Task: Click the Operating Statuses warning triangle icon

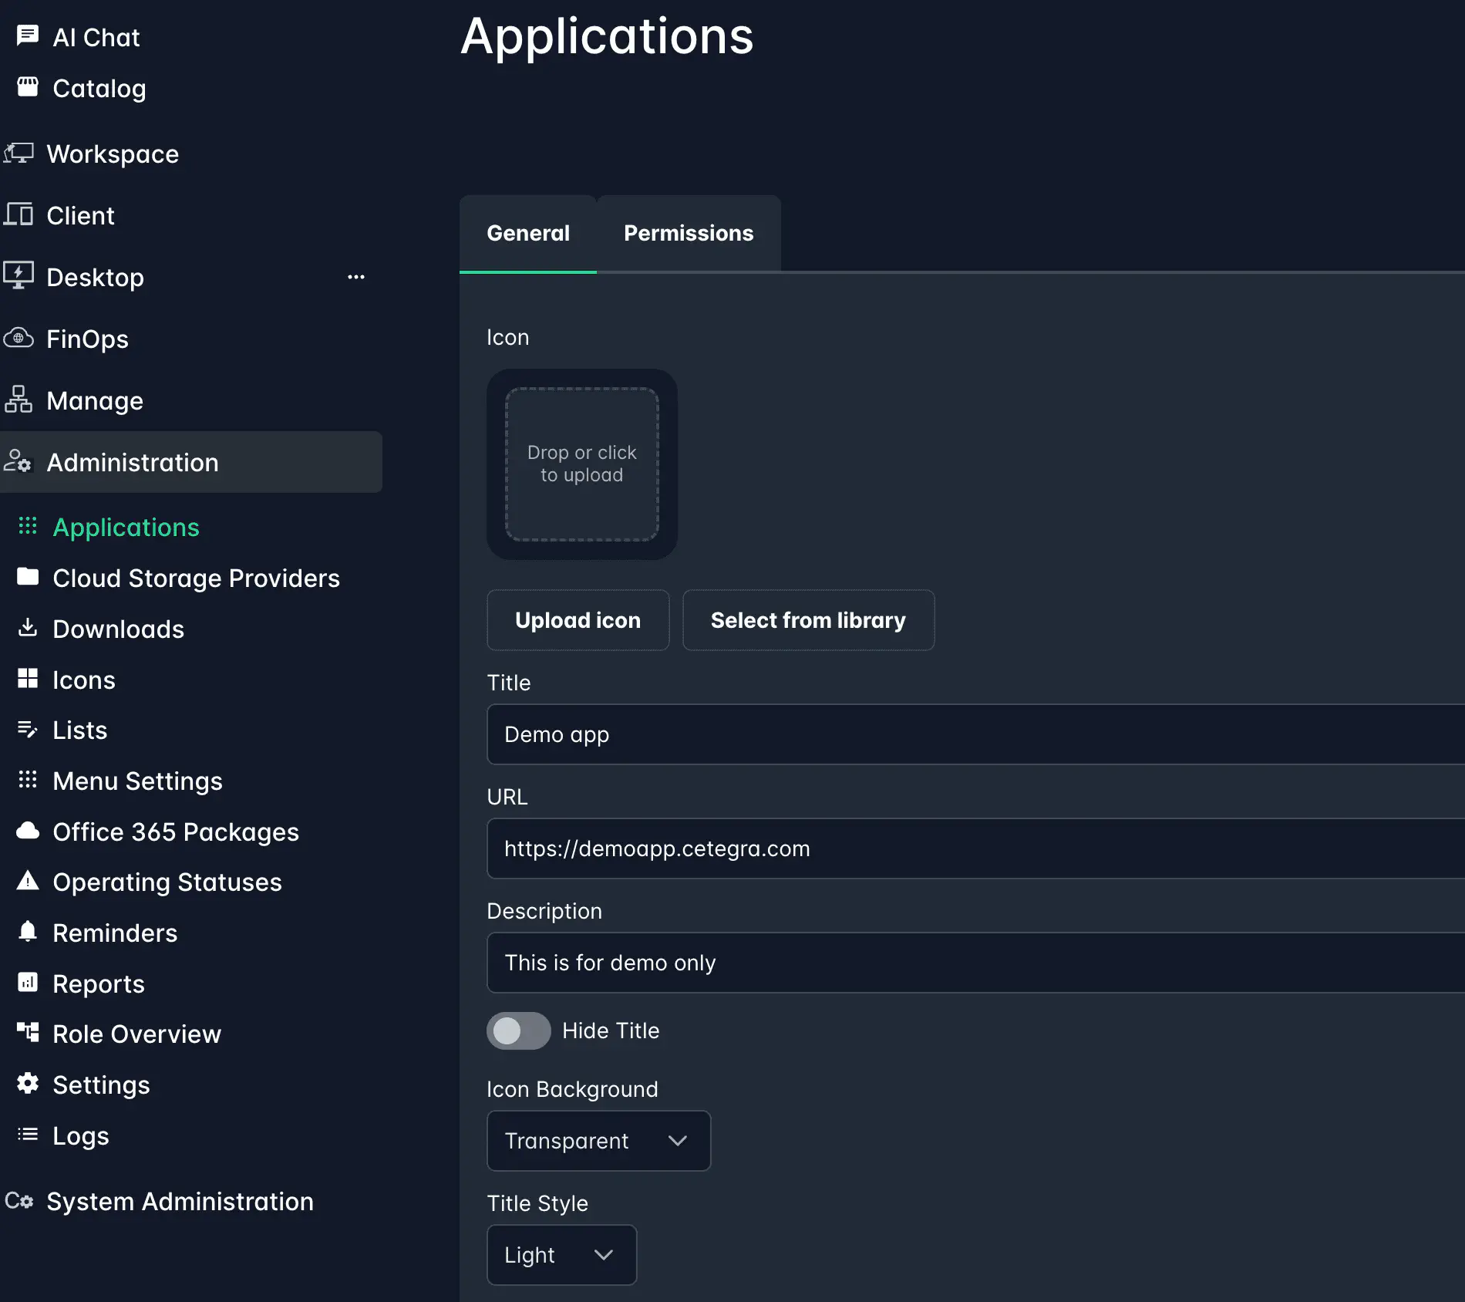Action: click(28, 881)
